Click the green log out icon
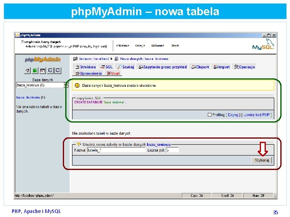 [35, 70]
